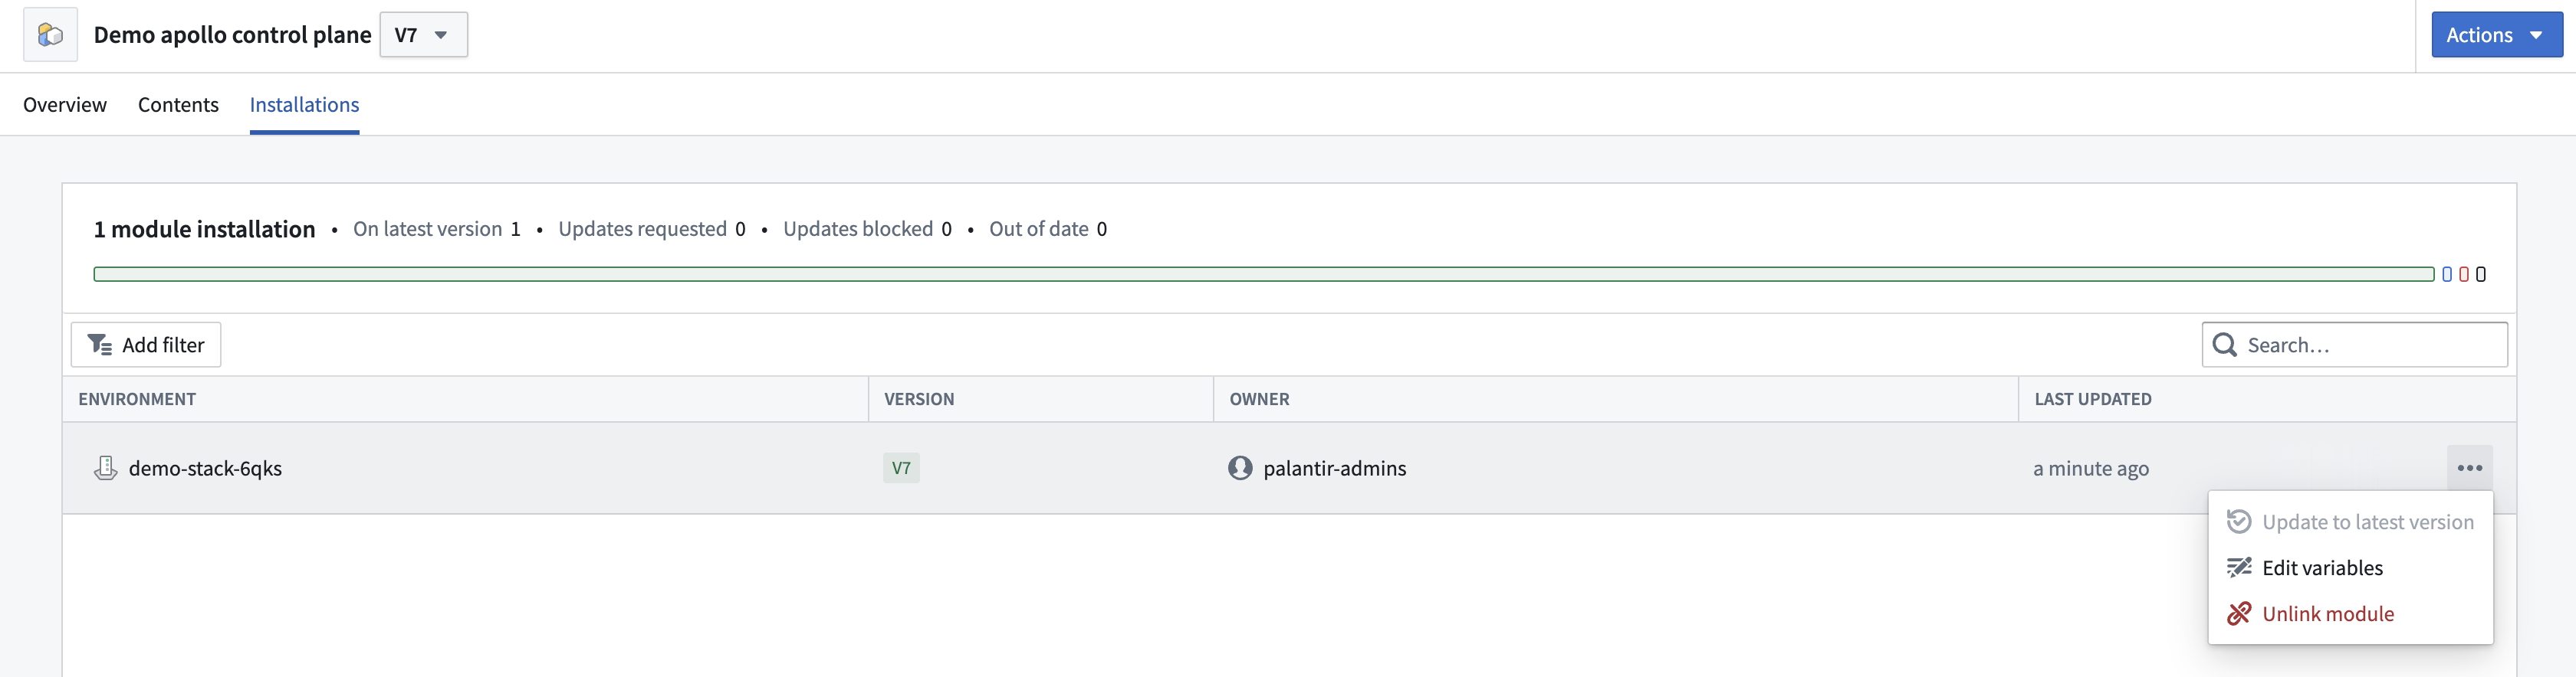Click the Edit variables pencil icon

click(2239, 567)
